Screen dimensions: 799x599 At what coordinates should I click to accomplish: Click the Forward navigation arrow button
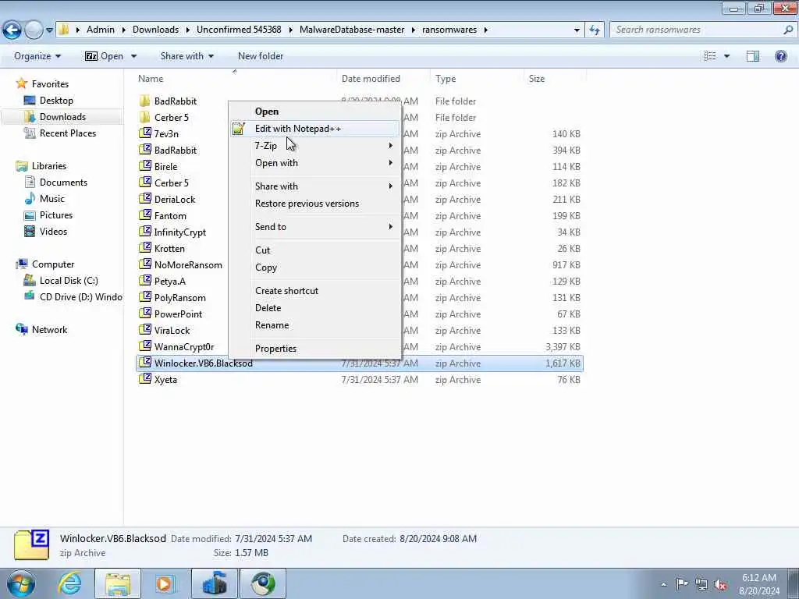pos(34,30)
